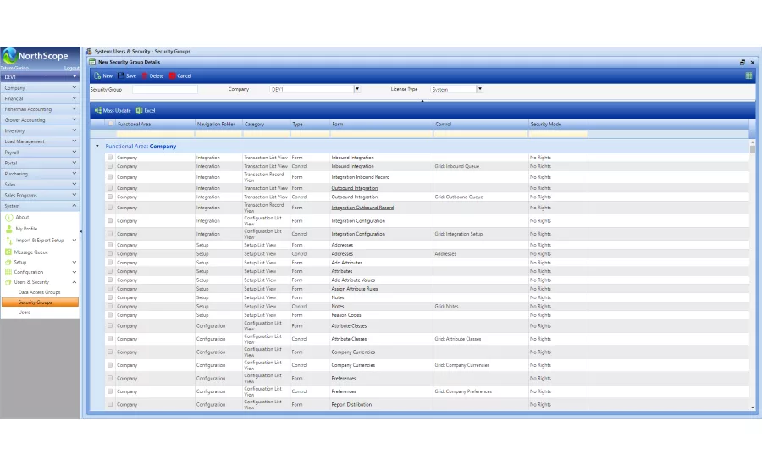Click the grid scroll-down arrow
Image resolution: width=762 pixels, height=466 pixels.
[x=753, y=408]
